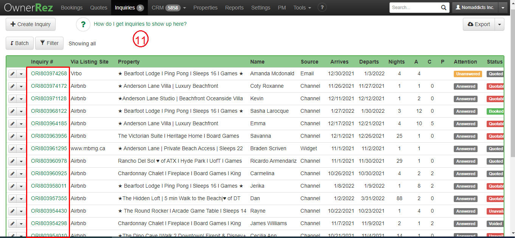
Task: Click the pencil edit icon for inquiry ORI803974172
Action: click(x=12, y=86)
